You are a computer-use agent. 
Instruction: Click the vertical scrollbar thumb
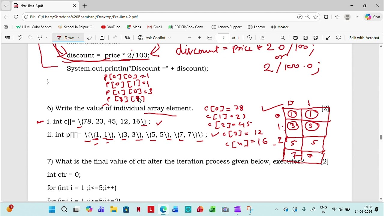381,137
